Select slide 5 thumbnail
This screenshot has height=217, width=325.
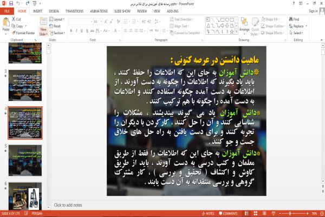click(25, 161)
